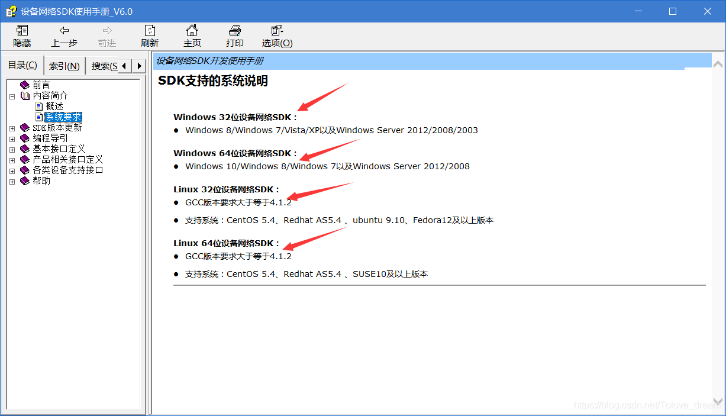Click the book icon beside 产品相关接口定义
This screenshot has height=416, width=726.
[x=25, y=159]
